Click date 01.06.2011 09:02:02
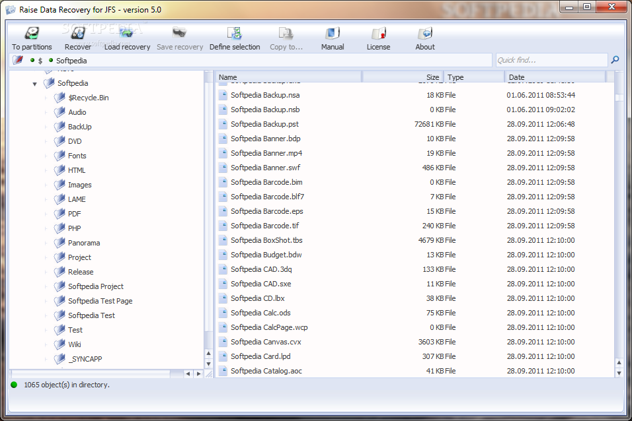The image size is (632, 421). 541,110
